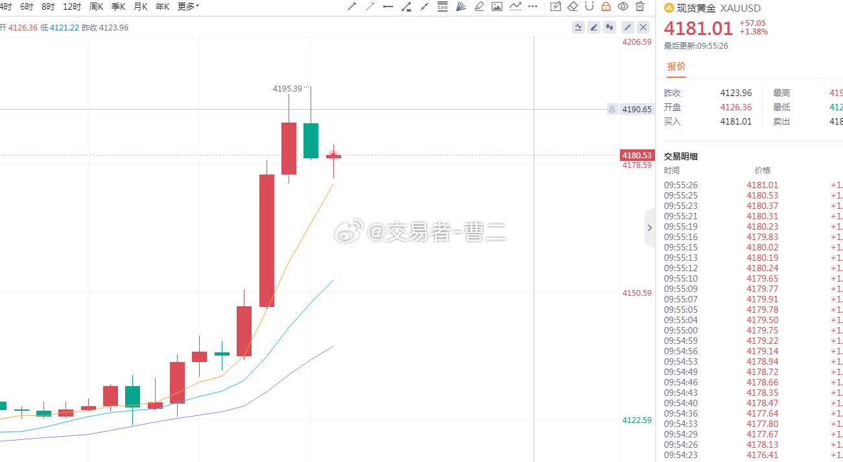Select the arrow line drawing tool
The height and width of the screenshot is (462, 843).
tap(352, 6)
